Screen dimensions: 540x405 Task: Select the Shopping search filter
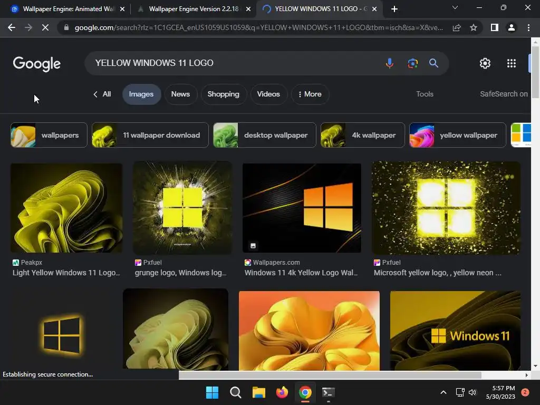[223, 94]
